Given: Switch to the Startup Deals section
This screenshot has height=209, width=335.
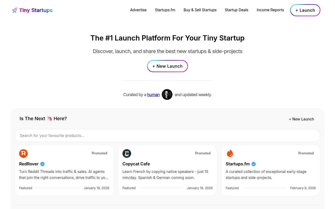Looking at the screenshot, I should pyautogui.click(x=236, y=10).
